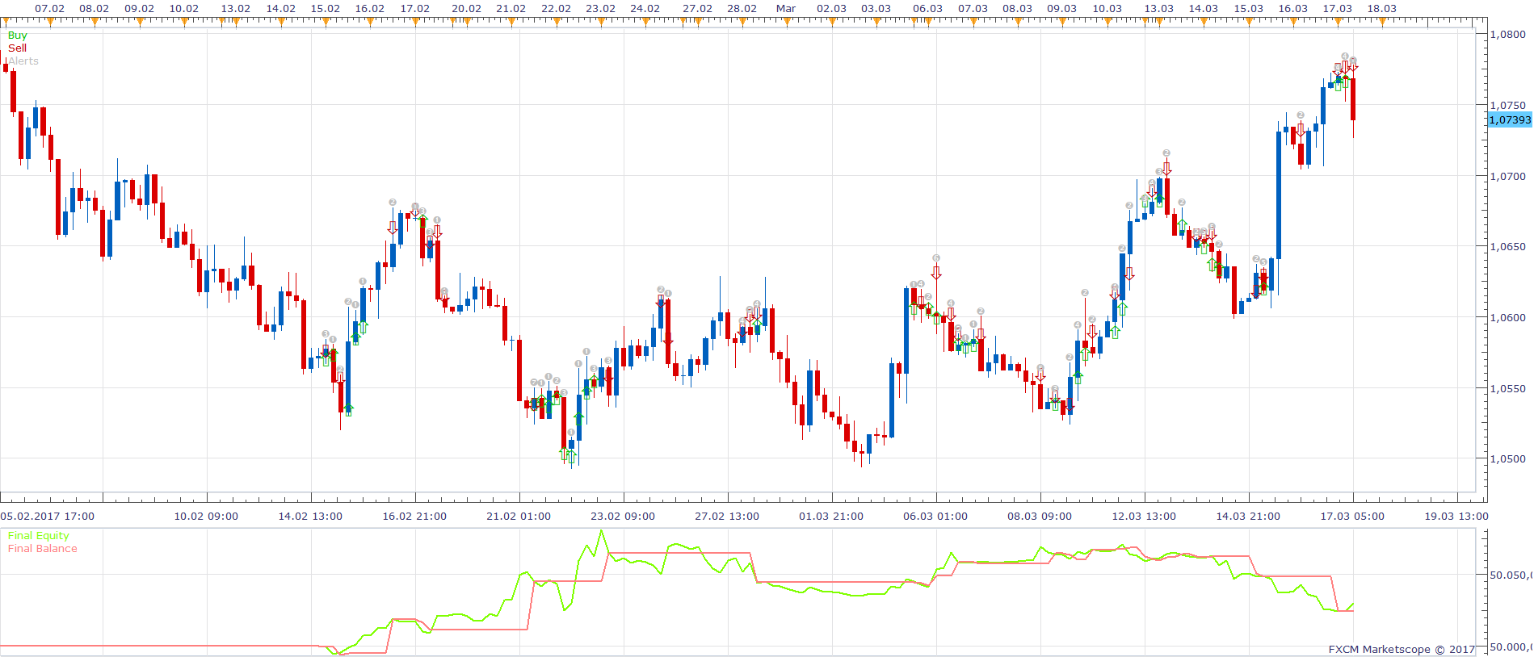Click the green buy arrow at the 22.02 low
1534x657 pixels.
[565, 455]
